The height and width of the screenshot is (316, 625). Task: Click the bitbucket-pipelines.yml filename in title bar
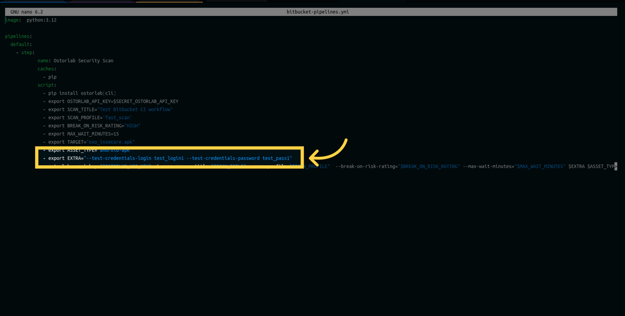[317, 12]
